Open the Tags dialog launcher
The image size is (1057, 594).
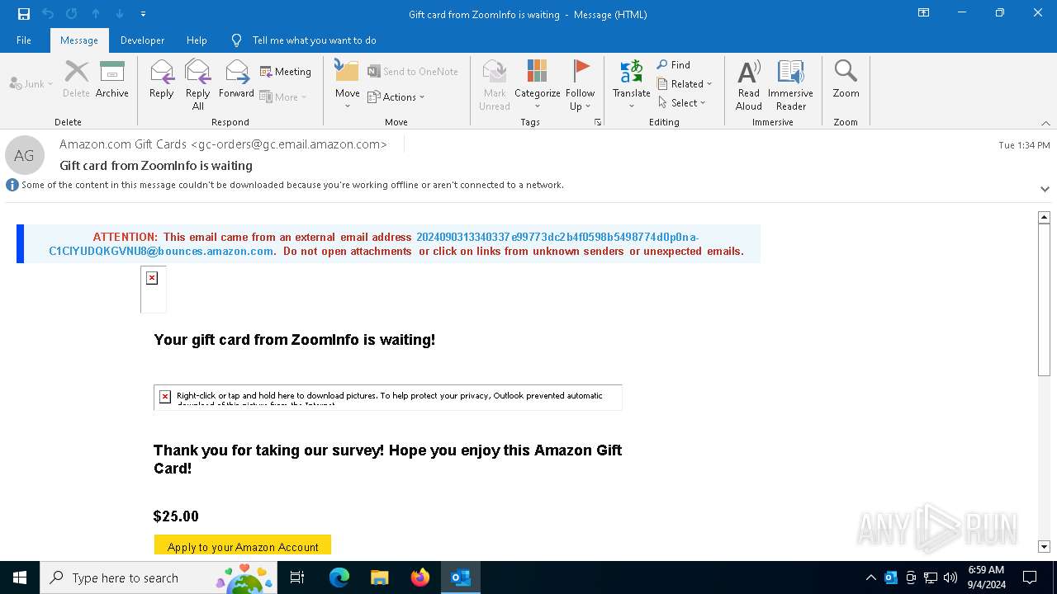(598, 122)
